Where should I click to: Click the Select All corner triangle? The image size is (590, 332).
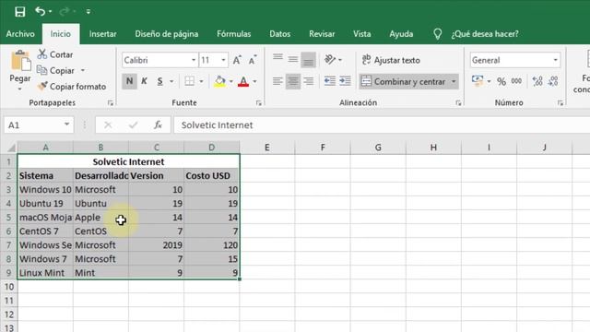(11, 148)
